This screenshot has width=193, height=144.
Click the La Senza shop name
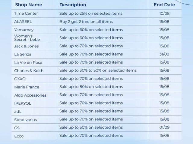tap(23, 54)
